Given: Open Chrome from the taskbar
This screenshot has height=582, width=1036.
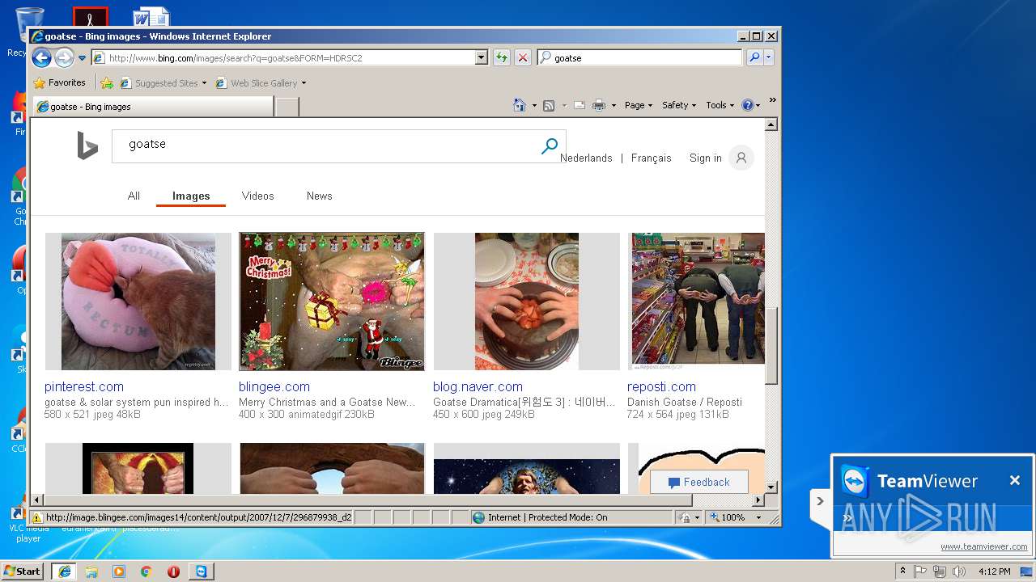Looking at the screenshot, I should pyautogui.click(x=146, y=571).
